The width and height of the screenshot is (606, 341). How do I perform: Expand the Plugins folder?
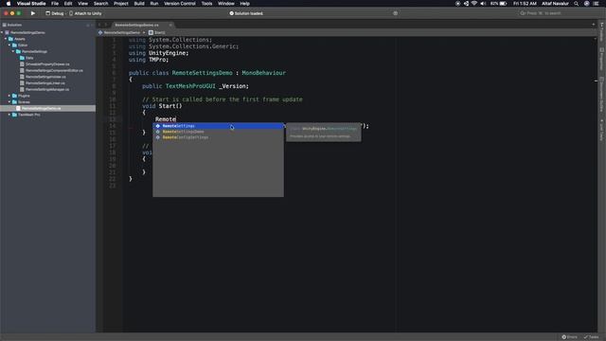tap(9, 96)
